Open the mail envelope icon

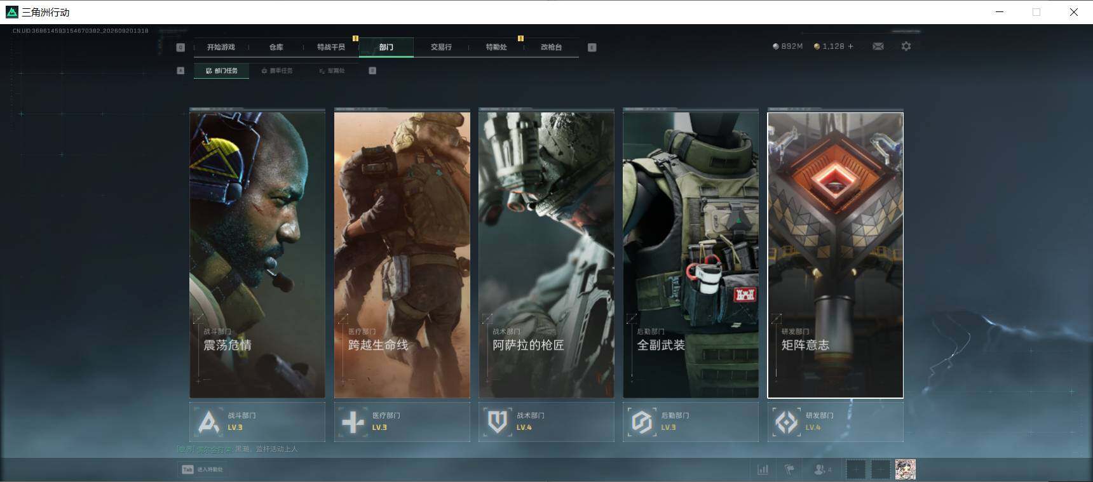click(878, 46)
